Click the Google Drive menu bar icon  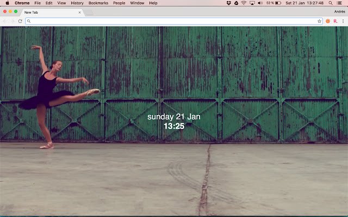237,3
